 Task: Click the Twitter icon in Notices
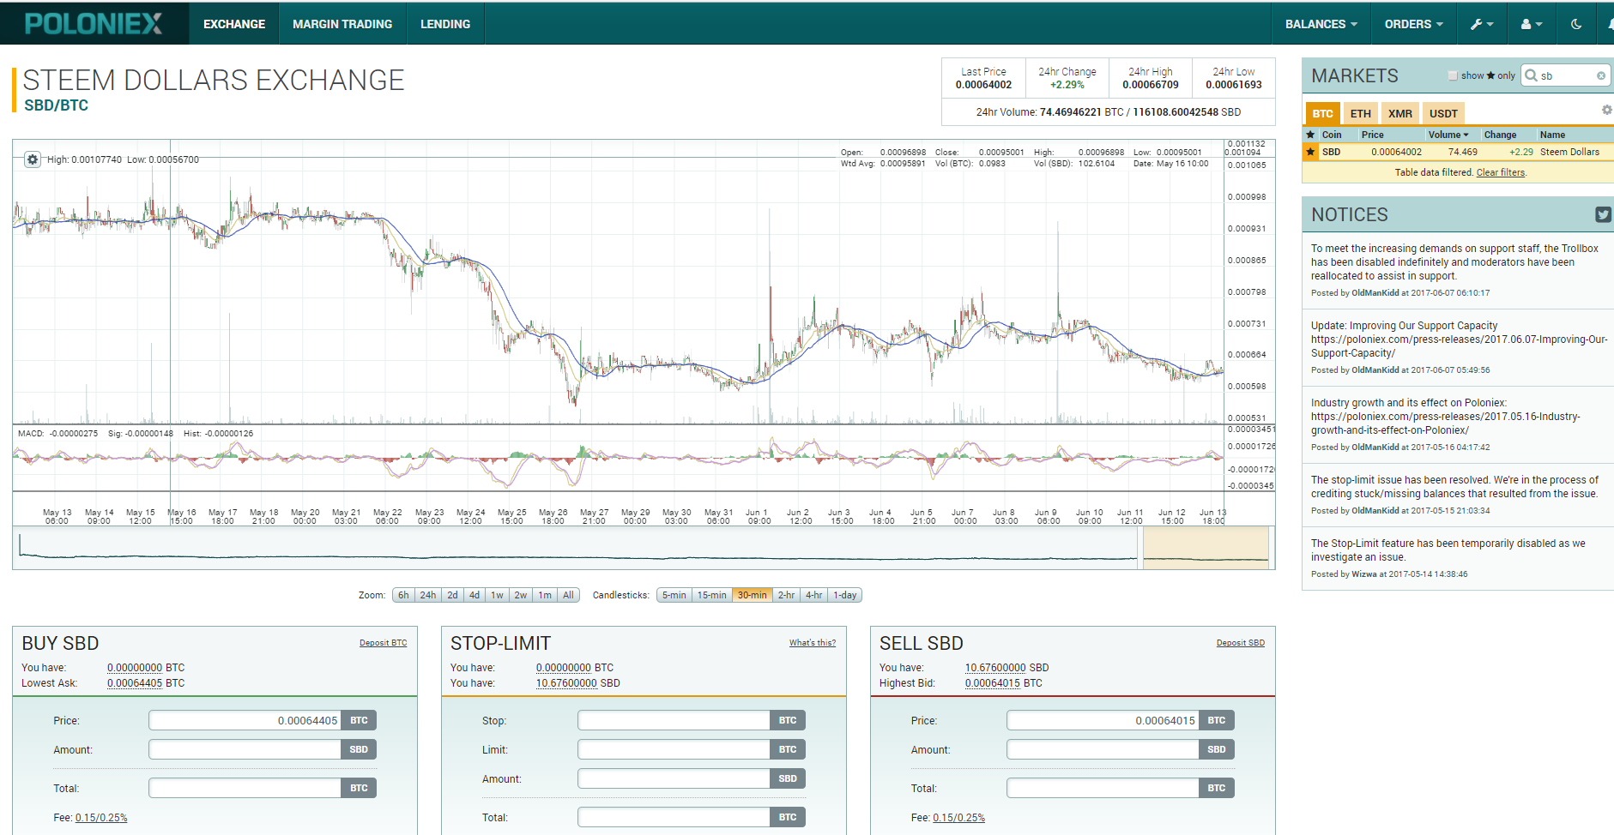(1603, 214)
